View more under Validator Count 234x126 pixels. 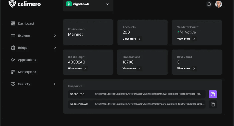(186, 39)
